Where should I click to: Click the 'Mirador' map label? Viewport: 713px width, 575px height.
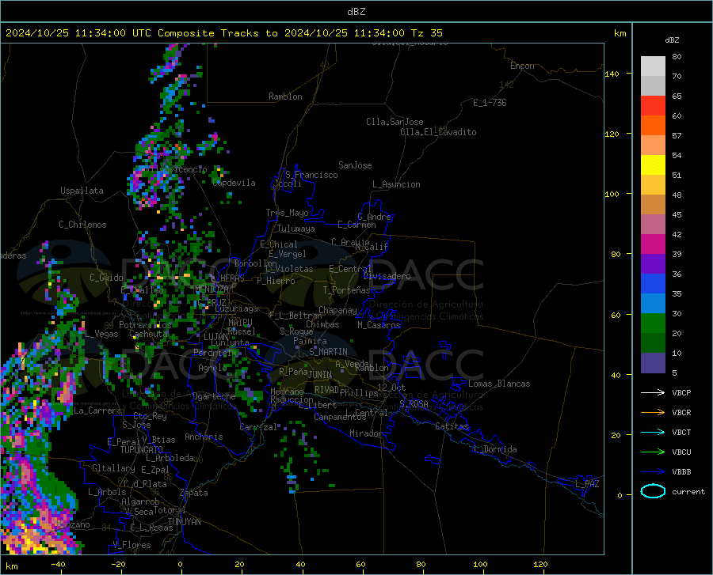(366, 433)
